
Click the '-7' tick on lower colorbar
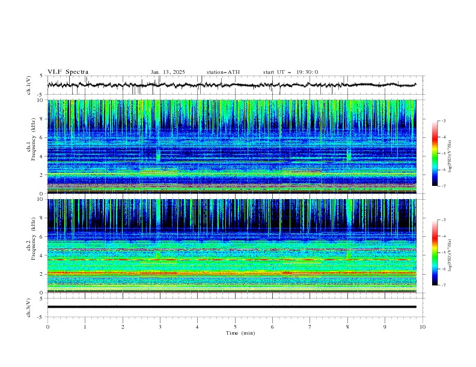pyautogui.click(x=443, y=285)
